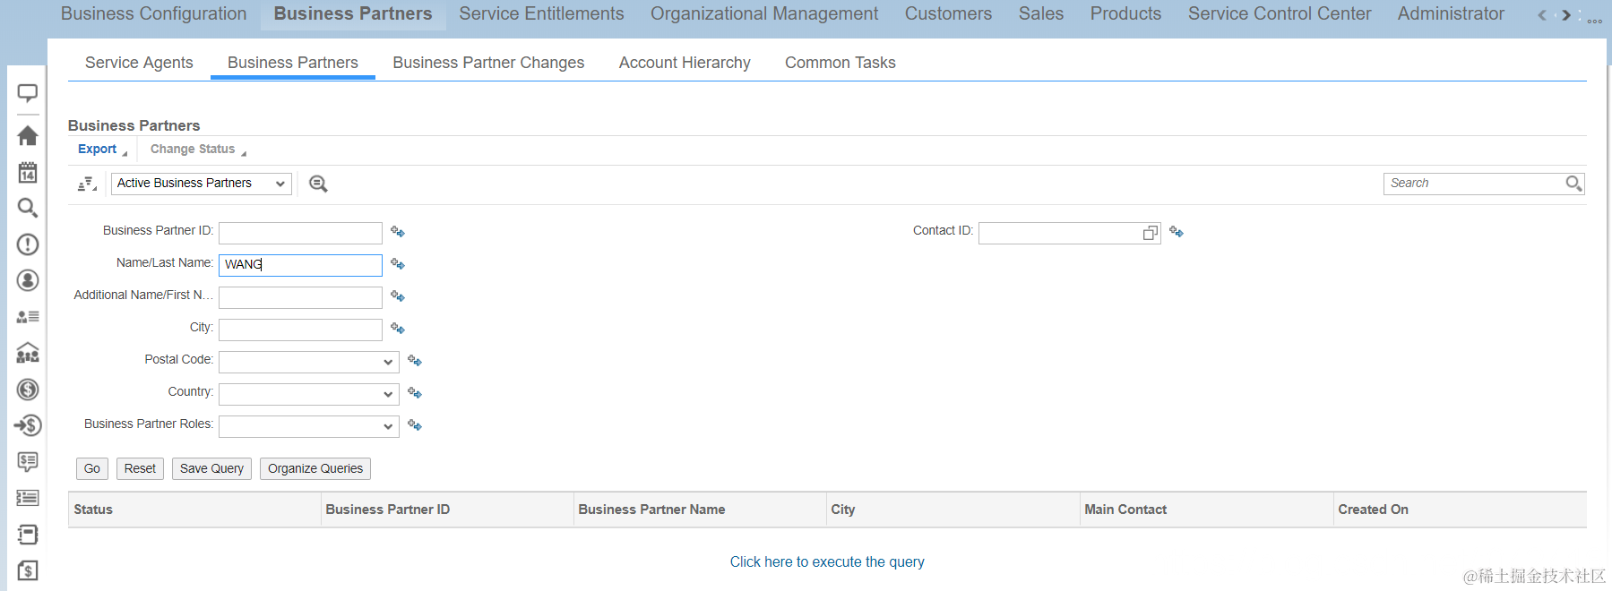1612x591 pixels.
Task: Click the magnifier icon in left sidebar
Action: pyautogui.click(x=28, y=208)
